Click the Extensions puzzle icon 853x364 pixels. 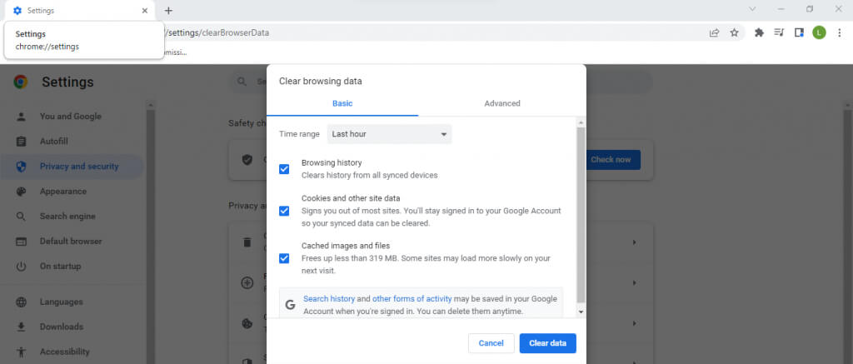tap(759, 32)
